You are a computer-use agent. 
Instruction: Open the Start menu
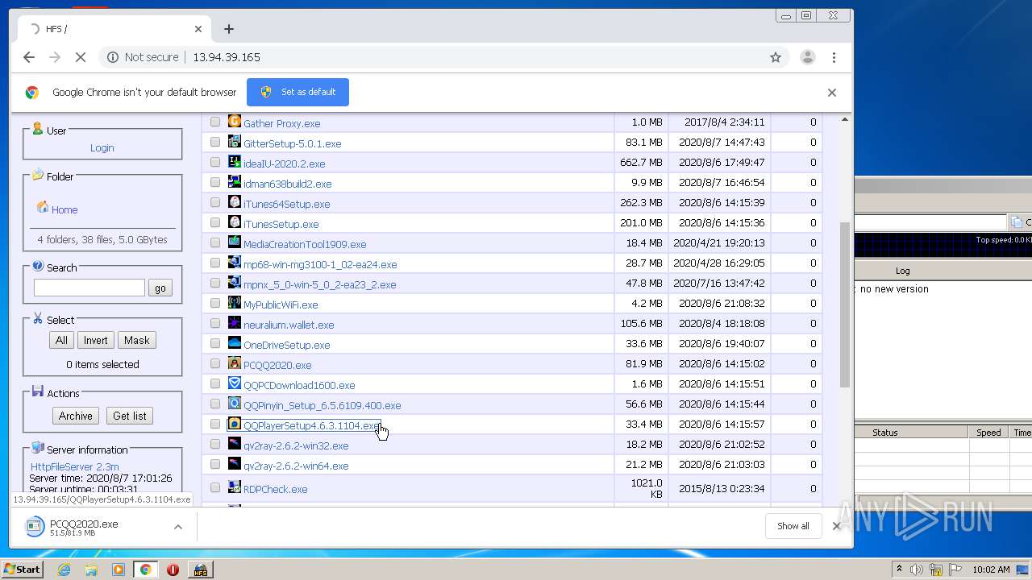tap(22, 570)
